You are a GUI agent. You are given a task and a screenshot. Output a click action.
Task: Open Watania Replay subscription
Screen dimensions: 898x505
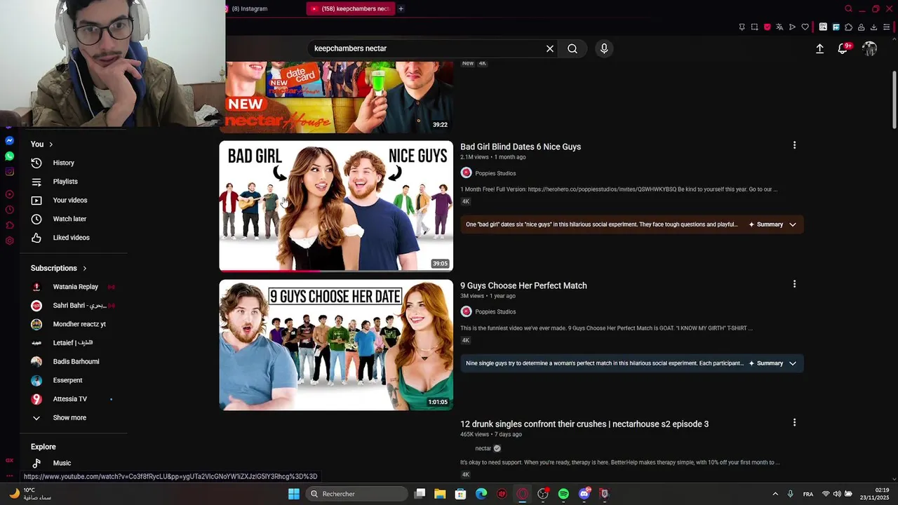tap(74, 287)
